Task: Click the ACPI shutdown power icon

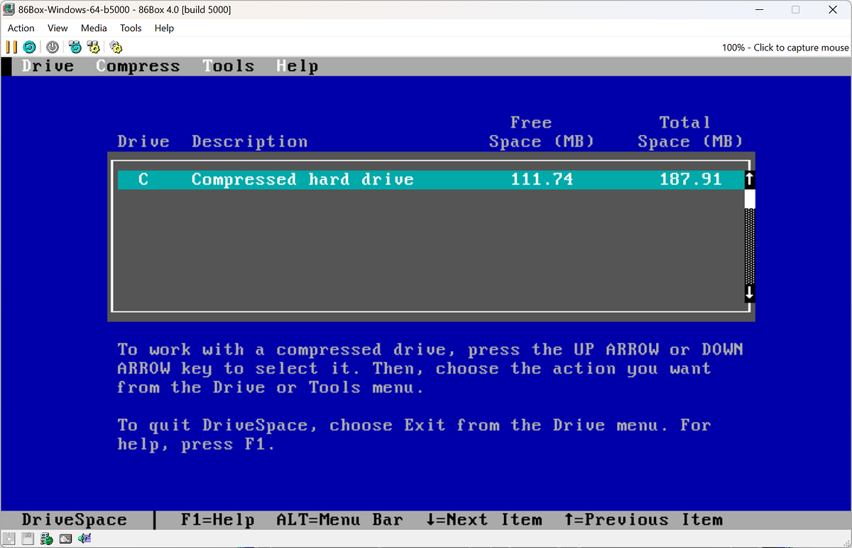Action: tap(53, 47)
